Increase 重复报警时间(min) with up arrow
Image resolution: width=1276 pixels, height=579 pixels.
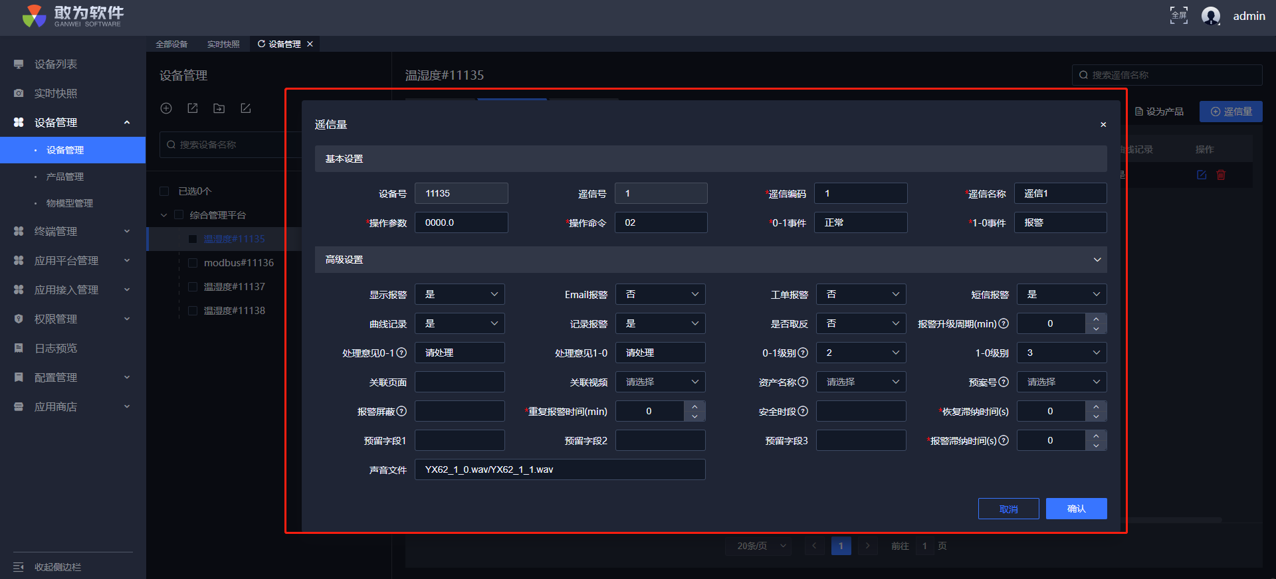point(694,406)
